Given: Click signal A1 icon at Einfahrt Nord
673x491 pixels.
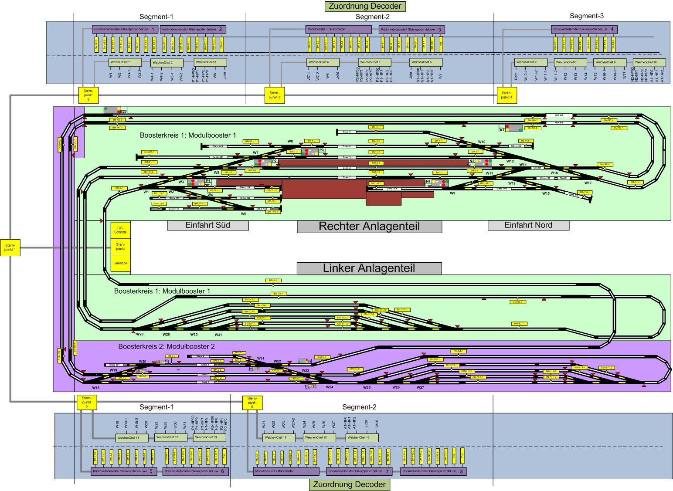Looking at the screenshot, I should pos(514,129).
